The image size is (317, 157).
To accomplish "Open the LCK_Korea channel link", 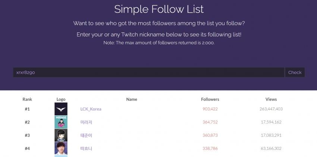I will (x=91, y=109).
